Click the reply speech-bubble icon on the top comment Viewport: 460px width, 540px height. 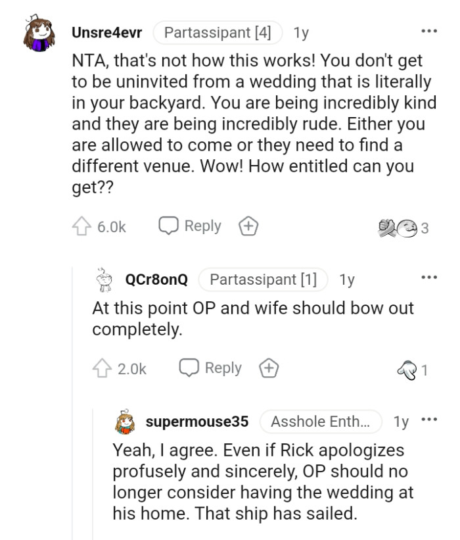pos(168,225)
